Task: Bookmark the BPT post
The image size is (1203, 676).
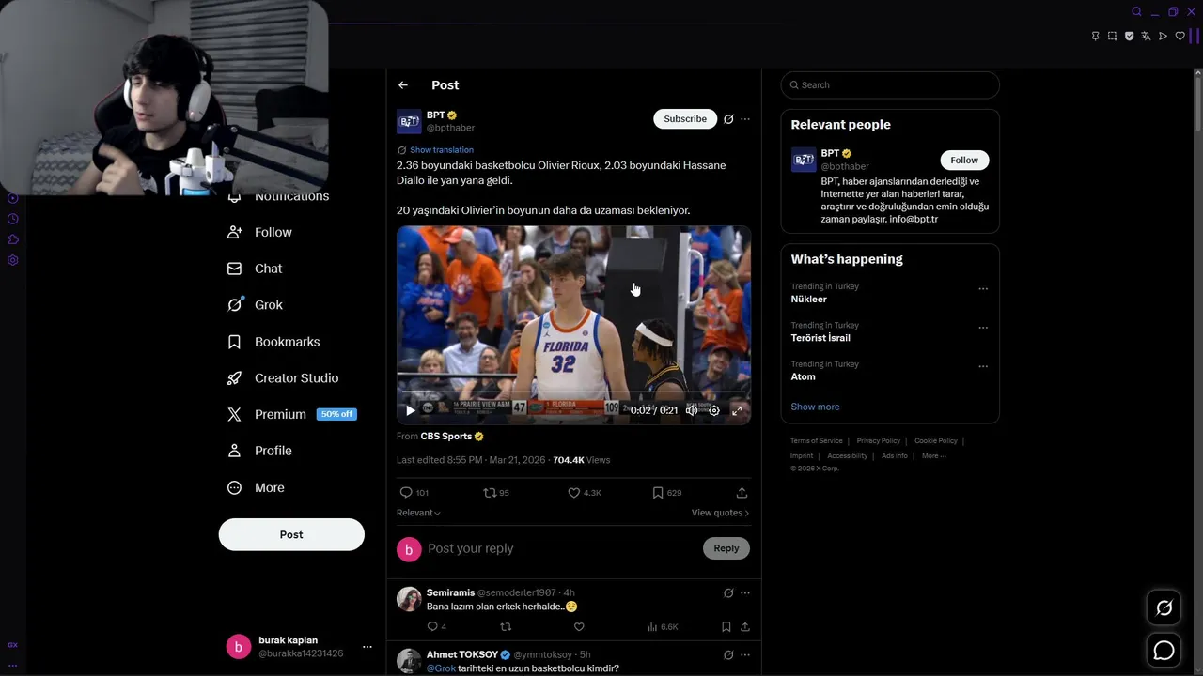Action: 666,493
